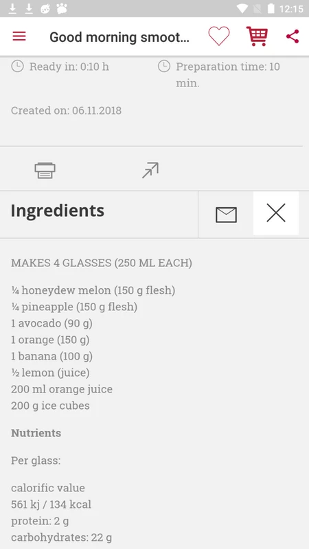Tap the first download notification icon

[x=12, y=8]
